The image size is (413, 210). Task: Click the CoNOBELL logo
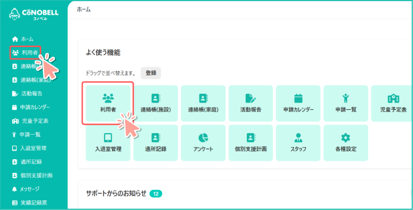click(34, 15)
